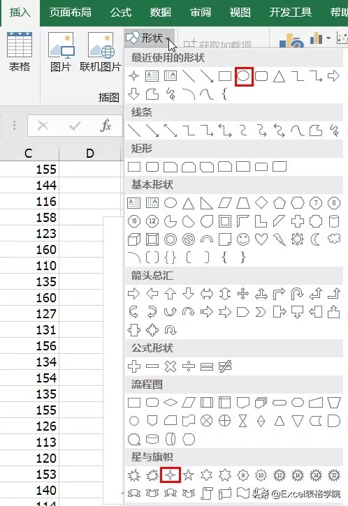Select the cloud shape
The width and height of the screenshot is (348, 506).
334,239
